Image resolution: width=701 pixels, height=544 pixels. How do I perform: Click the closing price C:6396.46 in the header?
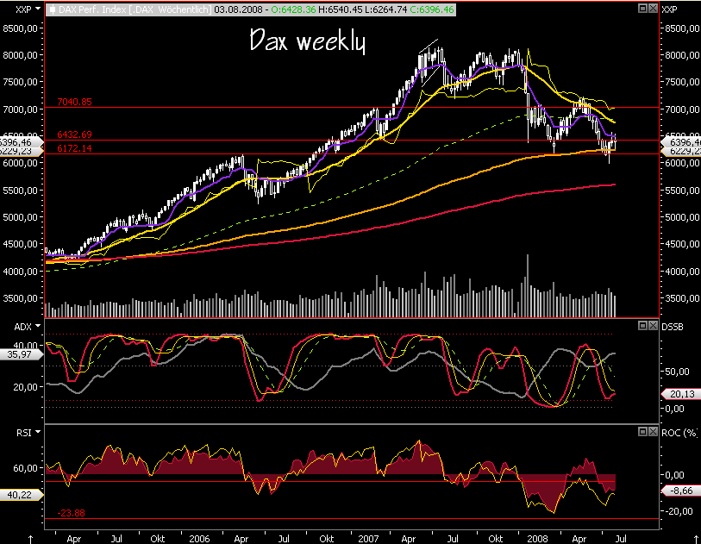coord(431,9)
